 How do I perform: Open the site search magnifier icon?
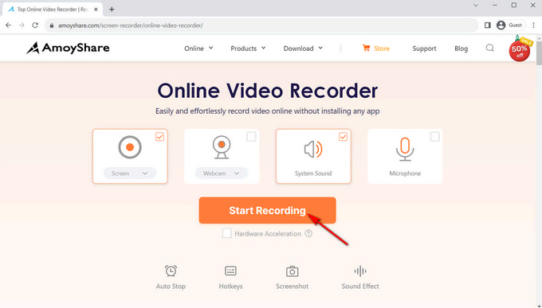click(x=490, y=48)
